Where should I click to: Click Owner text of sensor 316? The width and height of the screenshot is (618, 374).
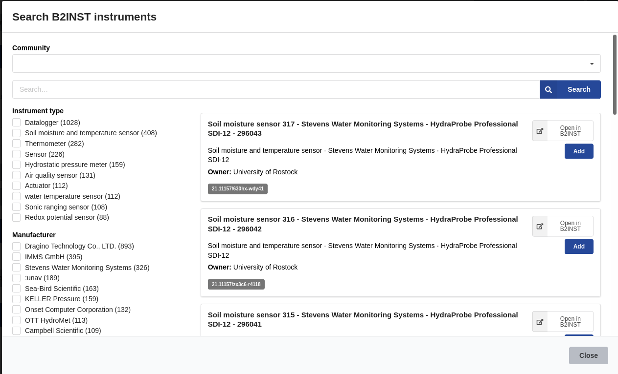click(x=252, y=267)
